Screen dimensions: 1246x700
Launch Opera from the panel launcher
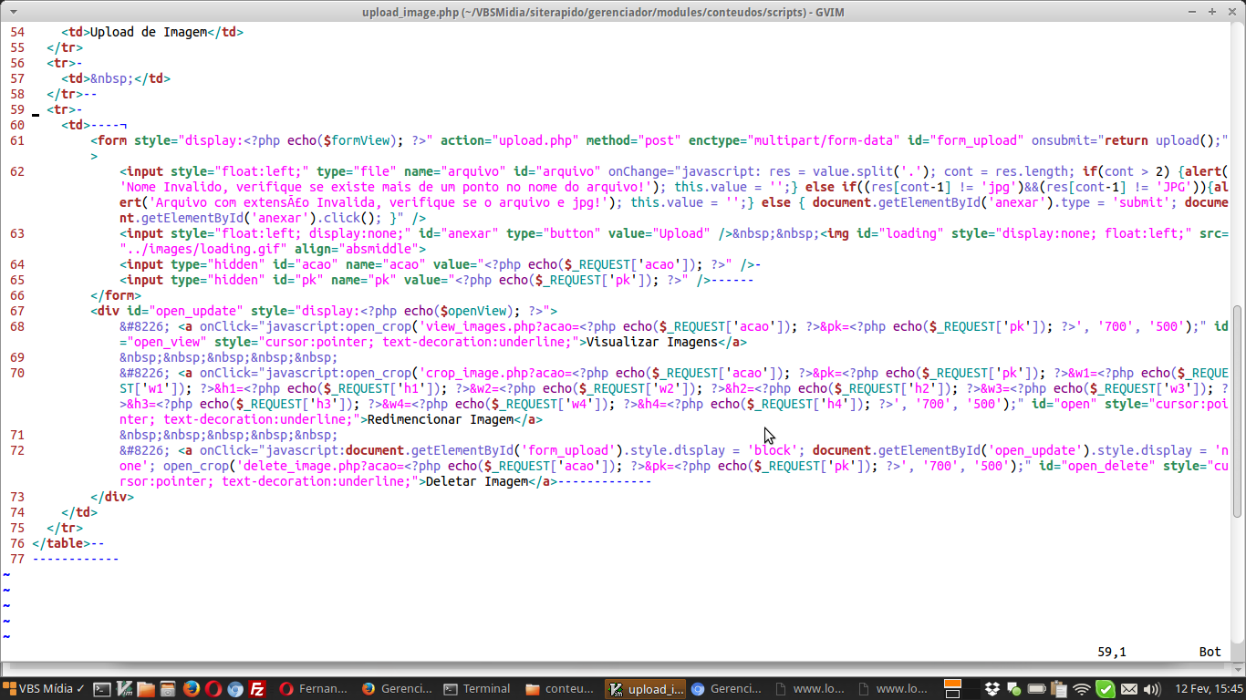[x=213, y=689]
